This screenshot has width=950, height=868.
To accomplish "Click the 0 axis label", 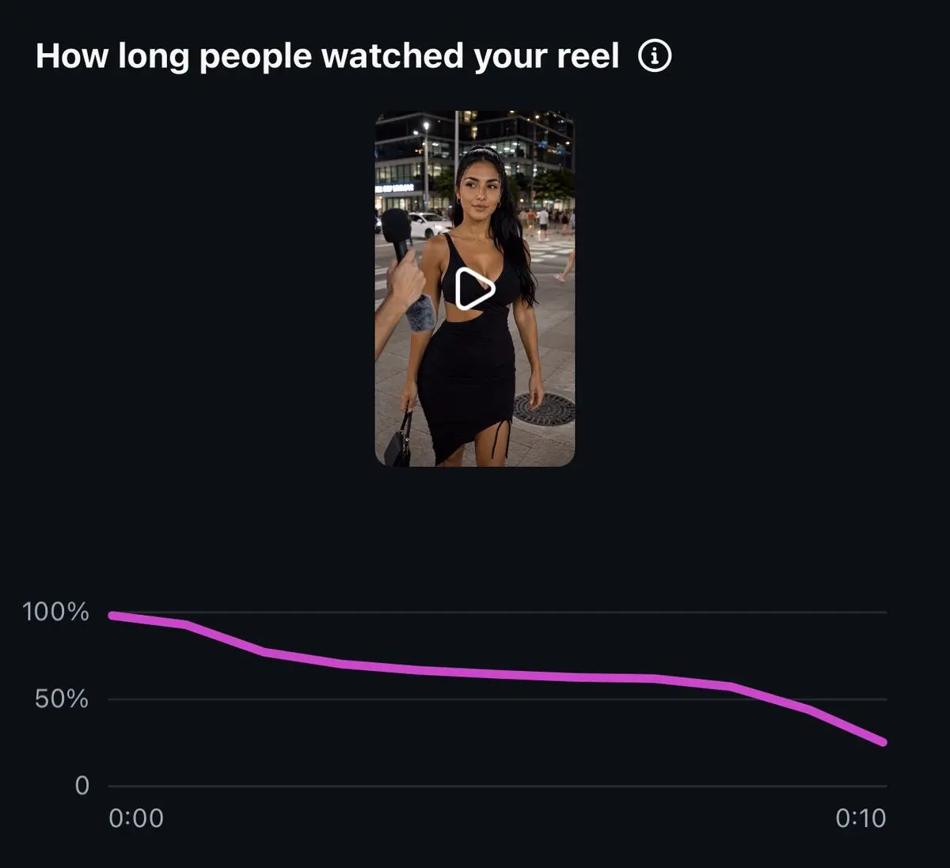I will click(82, 786).
